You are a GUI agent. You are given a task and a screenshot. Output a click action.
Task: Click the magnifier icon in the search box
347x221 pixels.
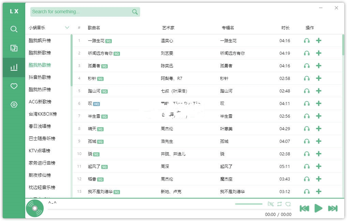[135, 12]
